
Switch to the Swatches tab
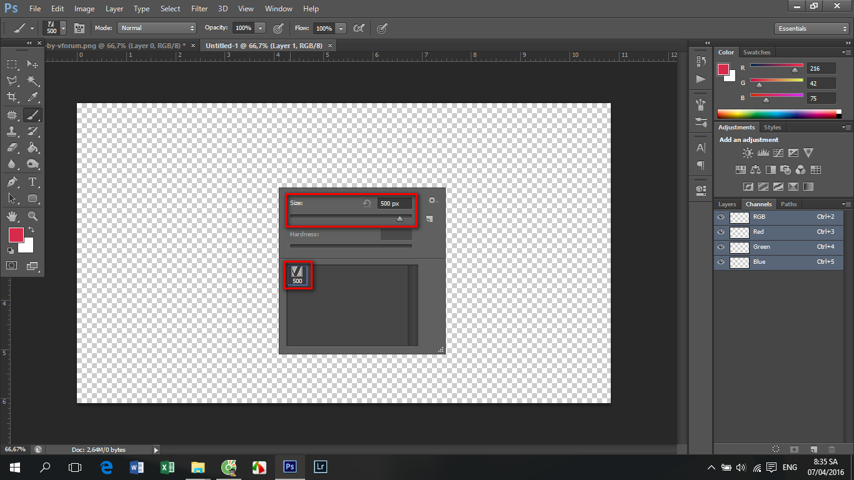pyautogui.click(x=756, y=52)
